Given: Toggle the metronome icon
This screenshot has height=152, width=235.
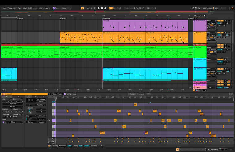Looking at the screenshot, I should [41, 8].
